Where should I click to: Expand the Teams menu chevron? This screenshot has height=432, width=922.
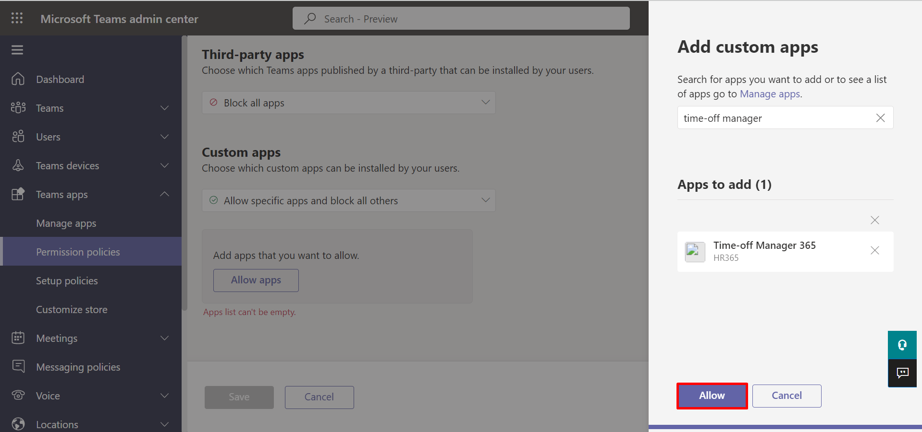(x=164, y=108)
